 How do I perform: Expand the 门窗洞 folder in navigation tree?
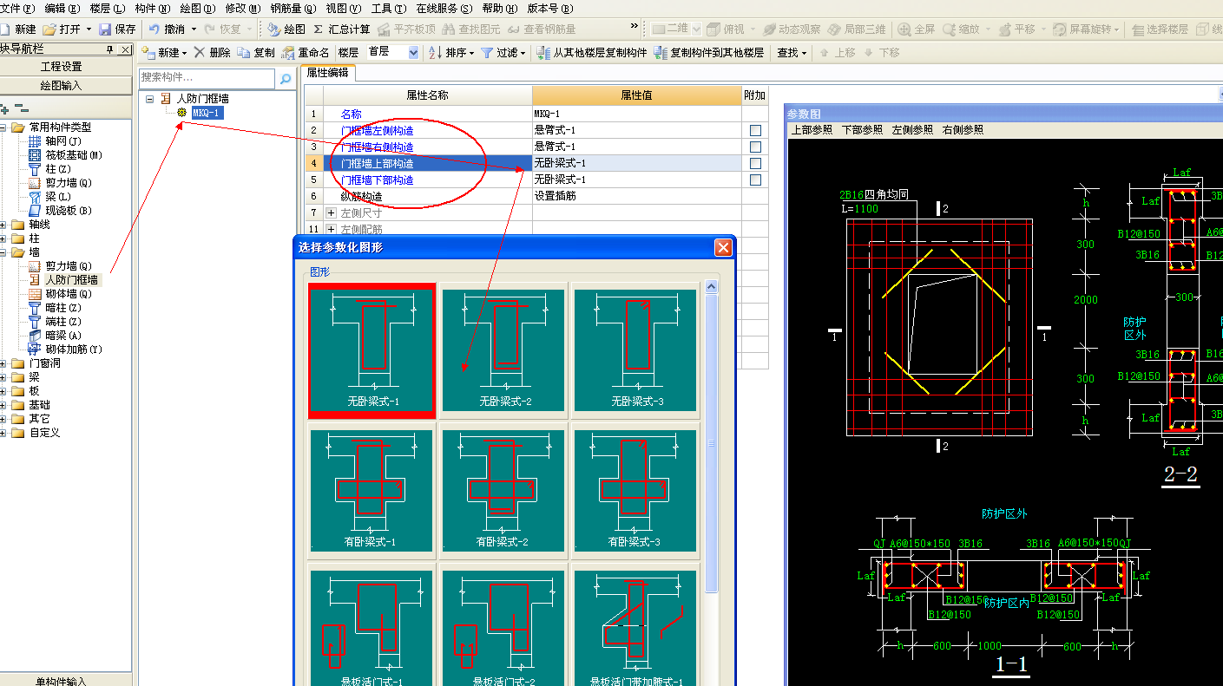3,363
